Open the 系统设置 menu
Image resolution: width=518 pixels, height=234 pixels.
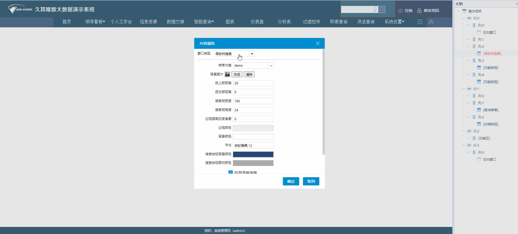coord(394,22)
